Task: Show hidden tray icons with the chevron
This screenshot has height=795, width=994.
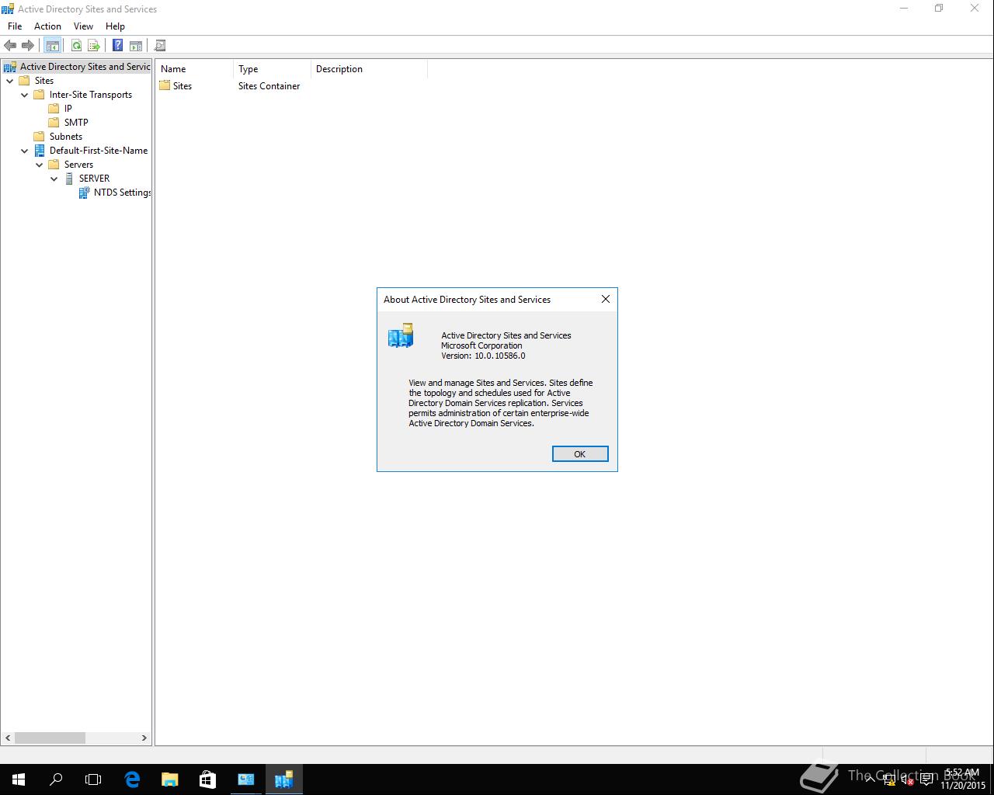Action: pyautogui.click(x=871, y=780)
